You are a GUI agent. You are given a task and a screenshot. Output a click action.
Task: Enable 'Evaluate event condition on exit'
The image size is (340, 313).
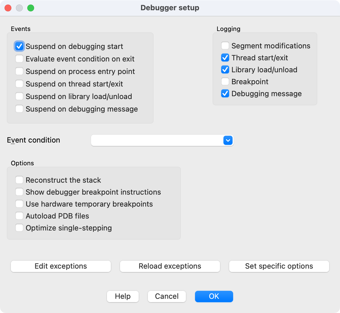19,59
